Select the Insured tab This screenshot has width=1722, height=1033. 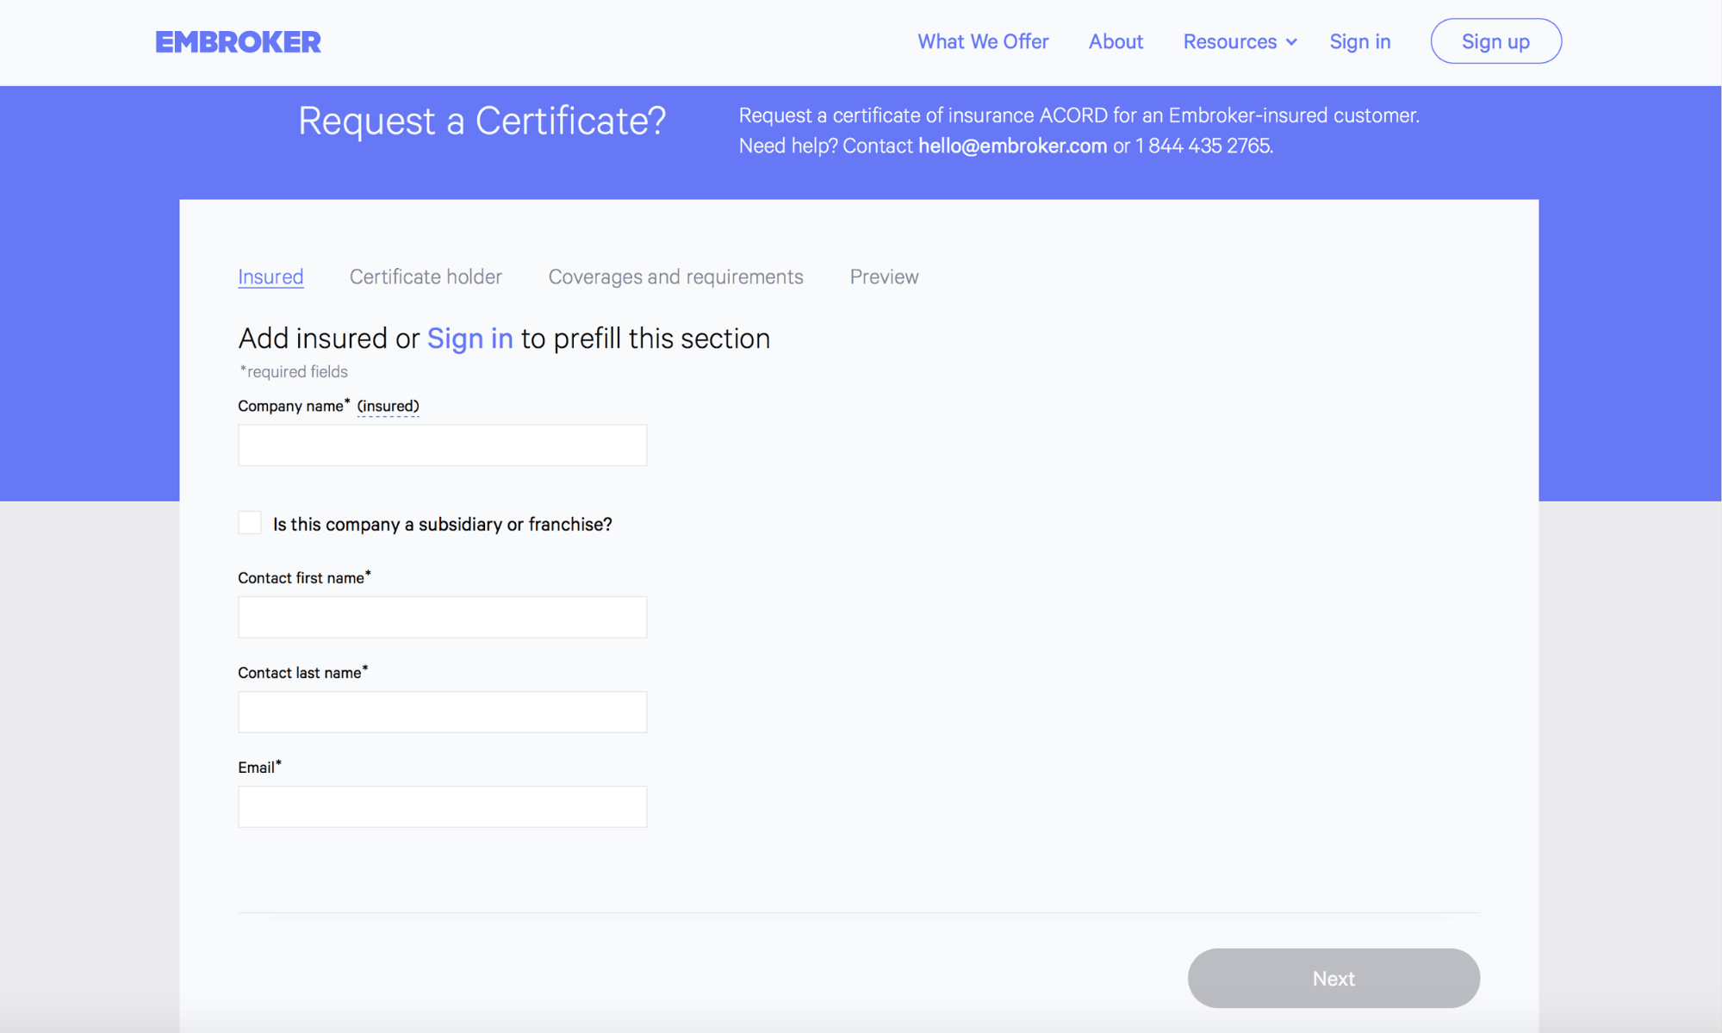point(270,277)
